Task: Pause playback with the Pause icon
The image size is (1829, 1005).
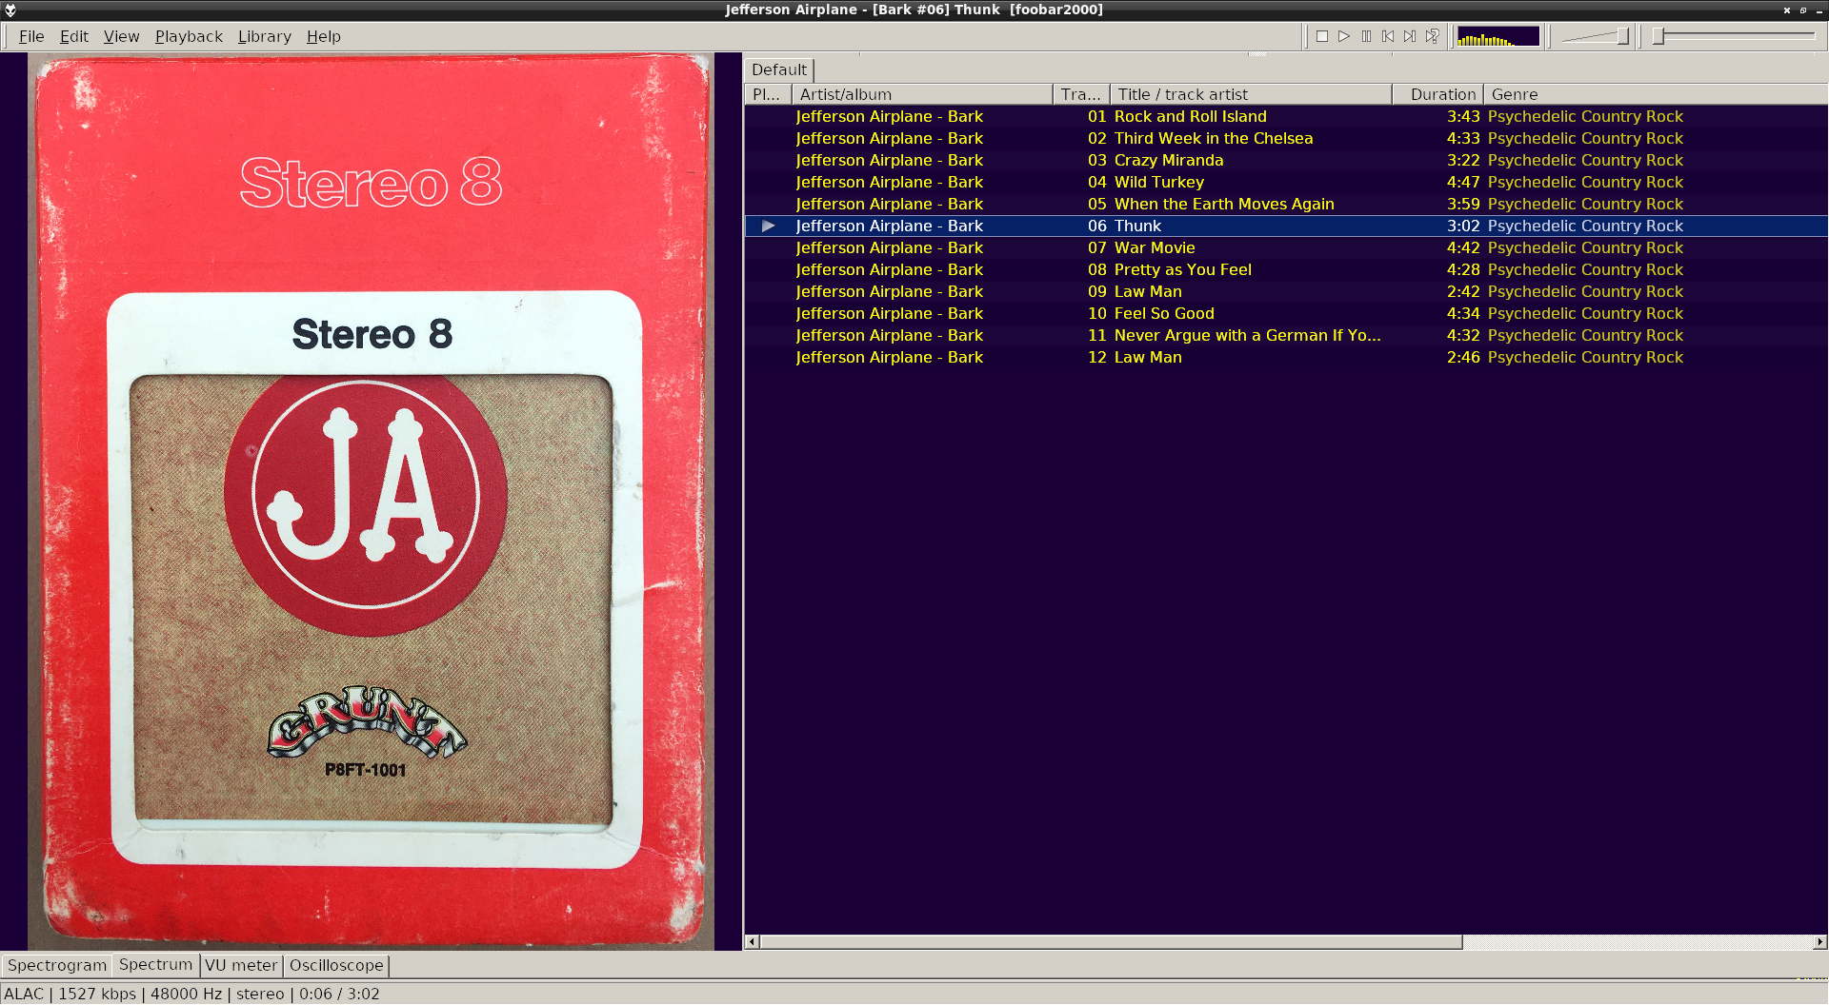Action: [x=1366, y=36]
